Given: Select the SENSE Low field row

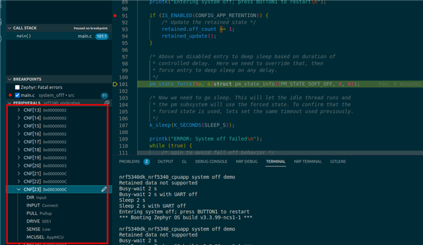Looking at the screenshot, I should pos(59,229).
